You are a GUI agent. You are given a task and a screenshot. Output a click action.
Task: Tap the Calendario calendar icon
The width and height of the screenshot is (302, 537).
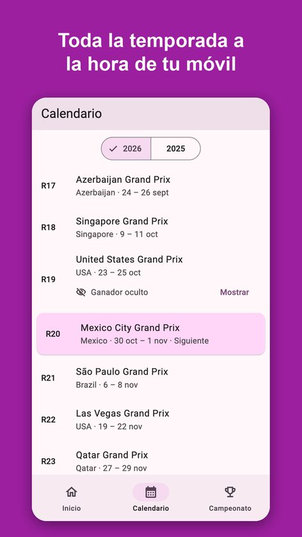[151, 492]
